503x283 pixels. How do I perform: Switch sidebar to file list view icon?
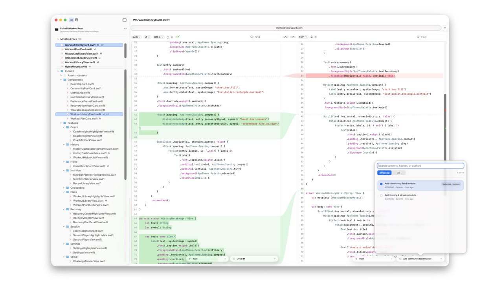(x=71, y=20)
